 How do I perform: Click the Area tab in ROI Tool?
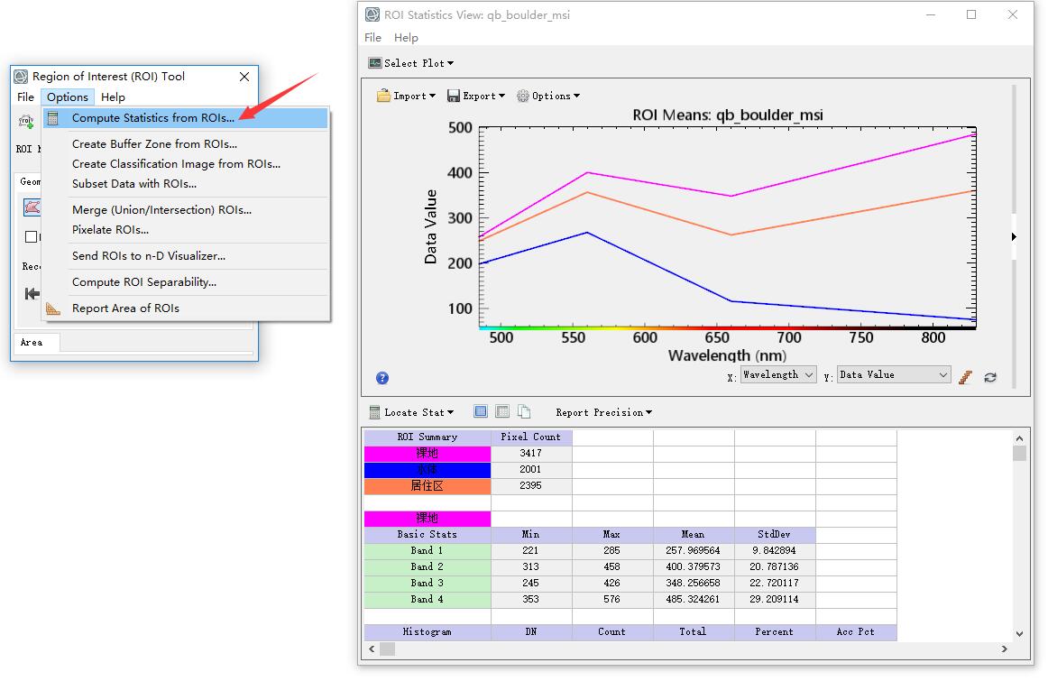point(32,343)
